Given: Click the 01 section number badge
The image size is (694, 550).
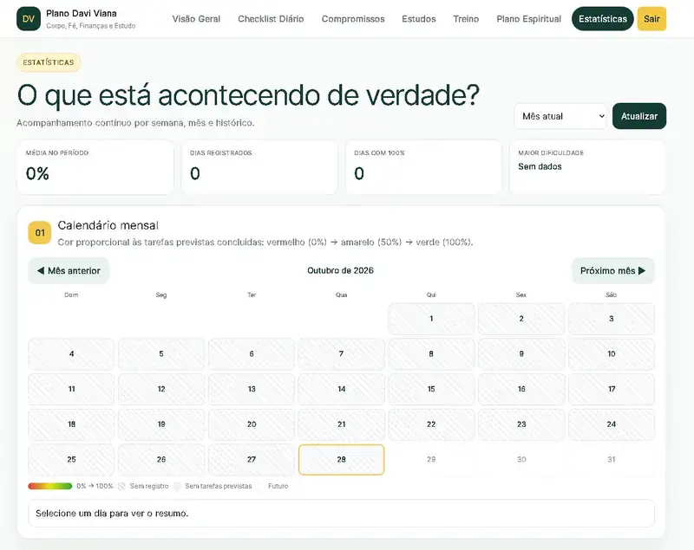Looking at the screenshot, I should click(40, 233).
